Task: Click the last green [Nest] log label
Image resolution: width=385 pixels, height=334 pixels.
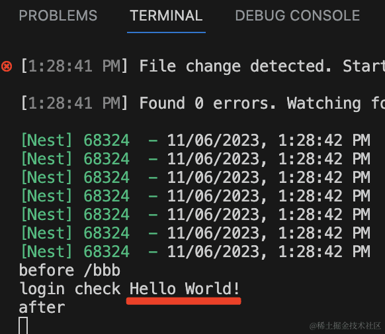Action: [x=47, y=251]
